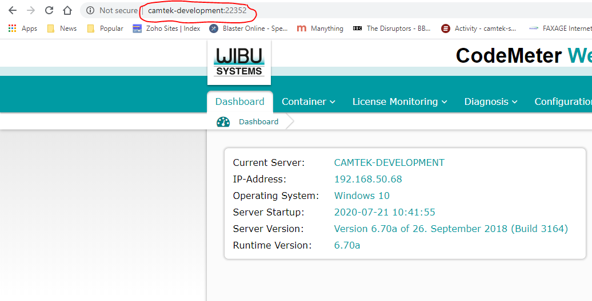Viewport: 592px width, 301px height.
Task: Click the Runtime Version label
Action: [272, 245]
